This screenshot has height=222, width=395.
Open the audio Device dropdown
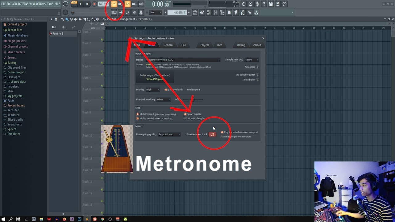coord(183,60)
